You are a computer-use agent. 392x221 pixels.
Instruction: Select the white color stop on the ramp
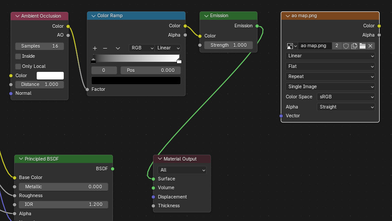pyautogui.click(x=179, y=60)
